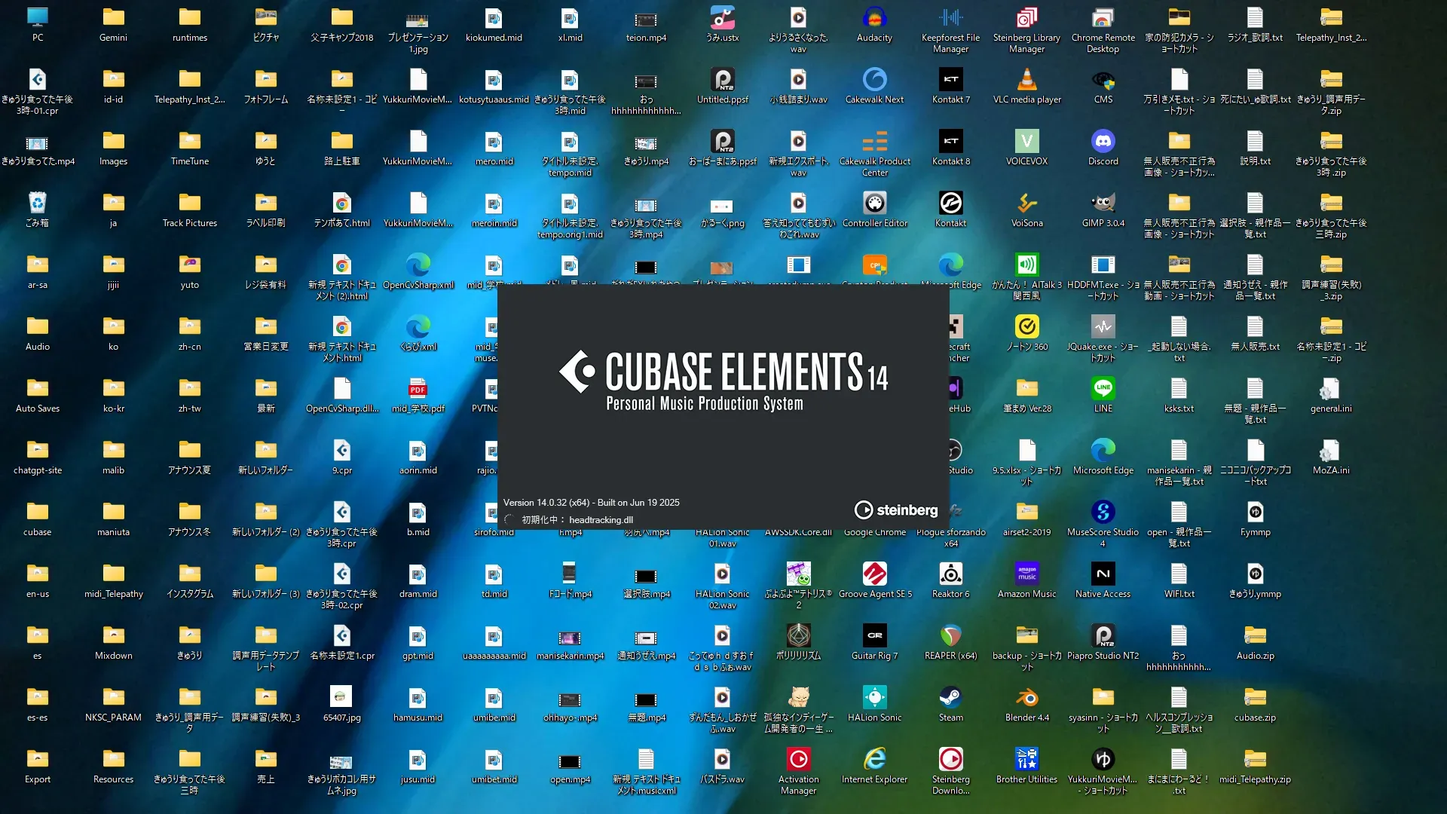Click the GIMP 3.0.4 icon

(1103, 204)
